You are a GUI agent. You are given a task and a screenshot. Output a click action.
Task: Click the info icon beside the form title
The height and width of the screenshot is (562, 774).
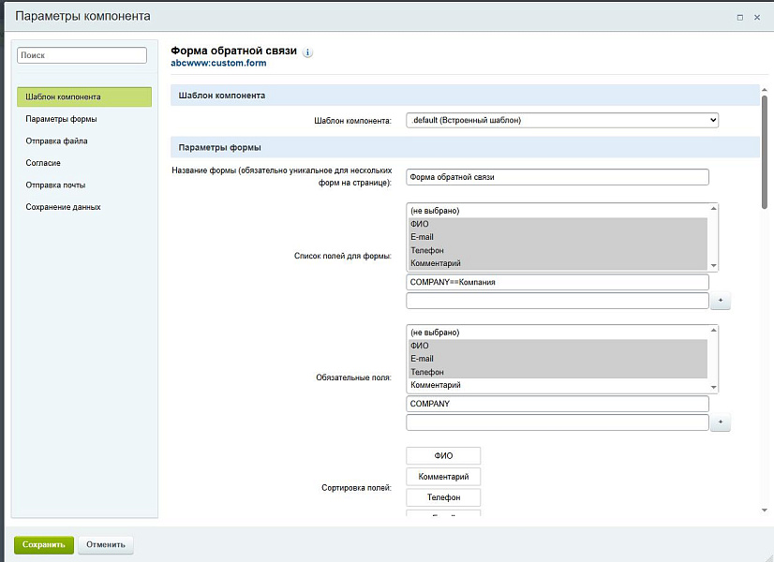[308, 52]
